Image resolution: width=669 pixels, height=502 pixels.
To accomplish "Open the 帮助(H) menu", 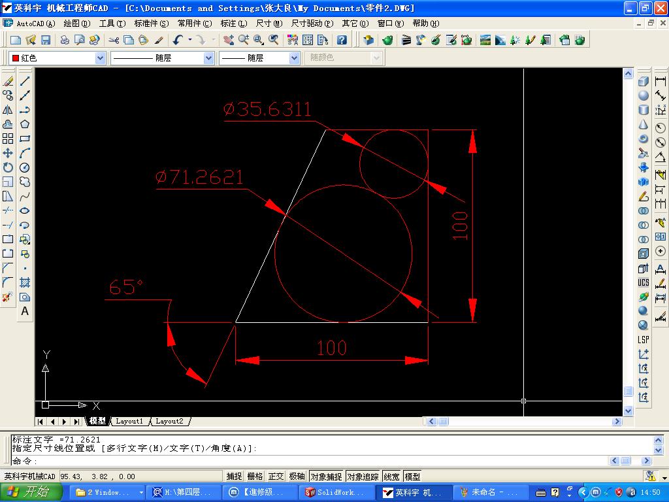I will pos(426,24).
